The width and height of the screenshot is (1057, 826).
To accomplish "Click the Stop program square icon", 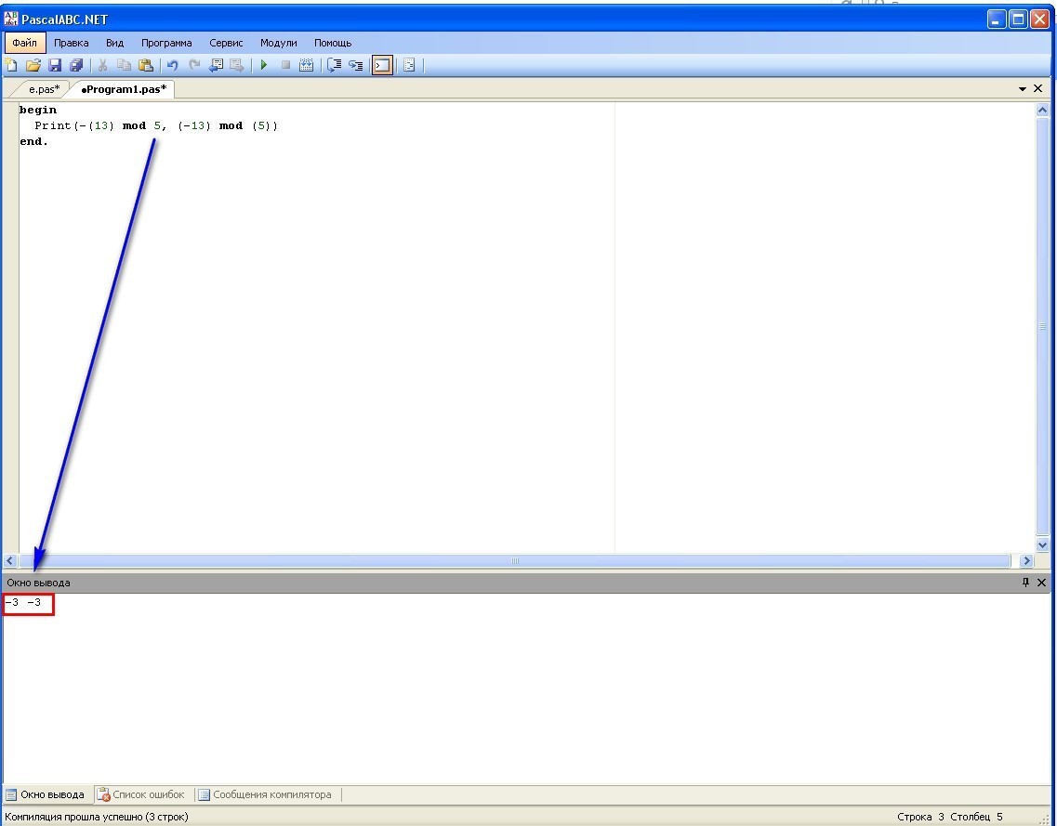I will tap(285, 65).
